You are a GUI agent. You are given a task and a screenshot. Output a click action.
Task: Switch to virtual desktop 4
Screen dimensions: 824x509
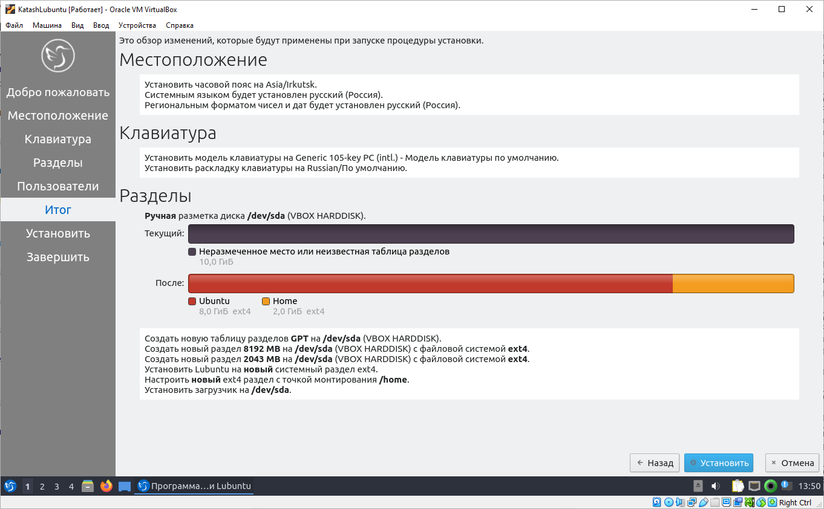(71, 486)
